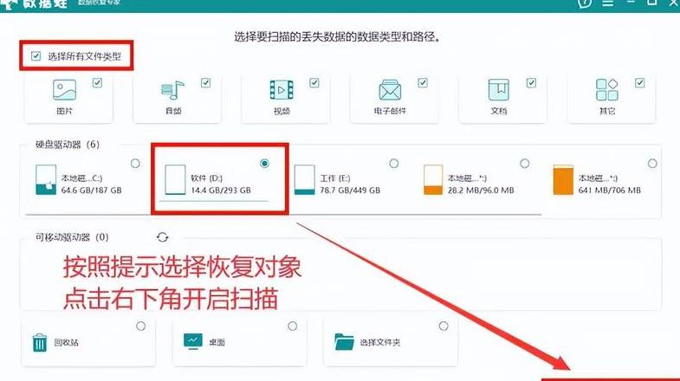Uncheck the Email (电子邮件) checkbox
The image size is (680, 381).
tap(423, 83)
